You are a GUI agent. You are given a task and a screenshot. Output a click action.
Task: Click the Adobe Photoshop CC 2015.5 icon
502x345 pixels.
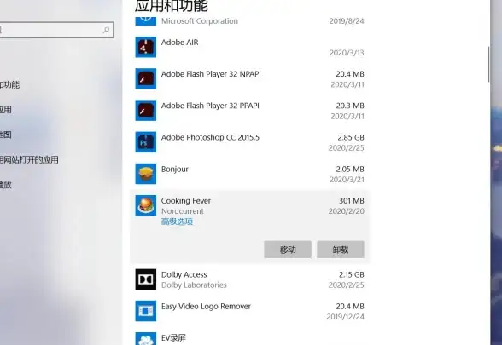[x=146, y=142]
